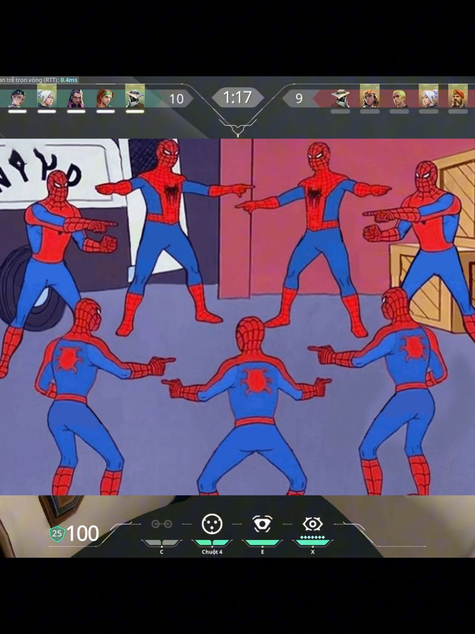Click the E keybind label

(262, 552)
